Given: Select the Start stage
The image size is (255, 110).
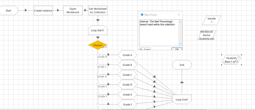Looking at the screenshot, I should pos(8,10).
